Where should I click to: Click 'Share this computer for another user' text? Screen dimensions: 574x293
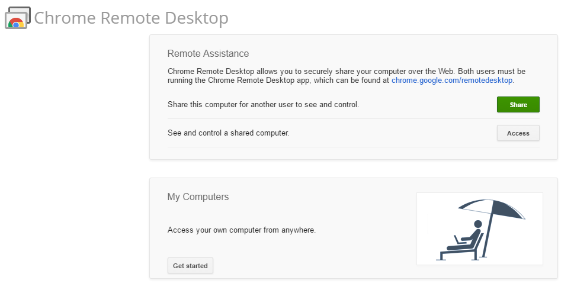click(263, 105)
